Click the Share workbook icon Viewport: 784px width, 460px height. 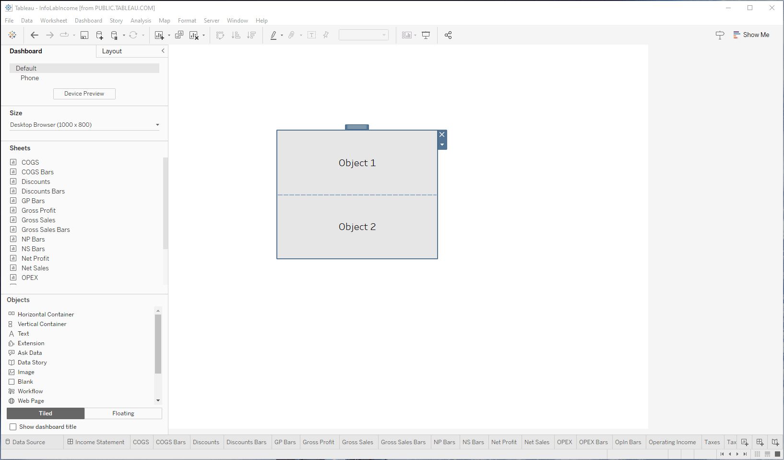click(x=448, y=35)
